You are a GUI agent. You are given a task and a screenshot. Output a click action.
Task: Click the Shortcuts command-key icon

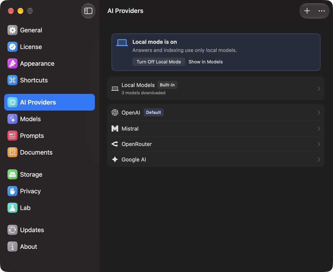[12, 80]
